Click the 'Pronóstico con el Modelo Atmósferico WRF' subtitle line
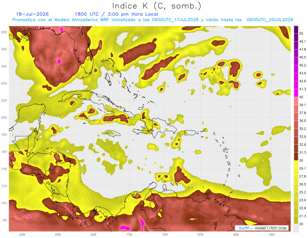The width and height of the screenshot is (308, 238). (x=153, y=20)
